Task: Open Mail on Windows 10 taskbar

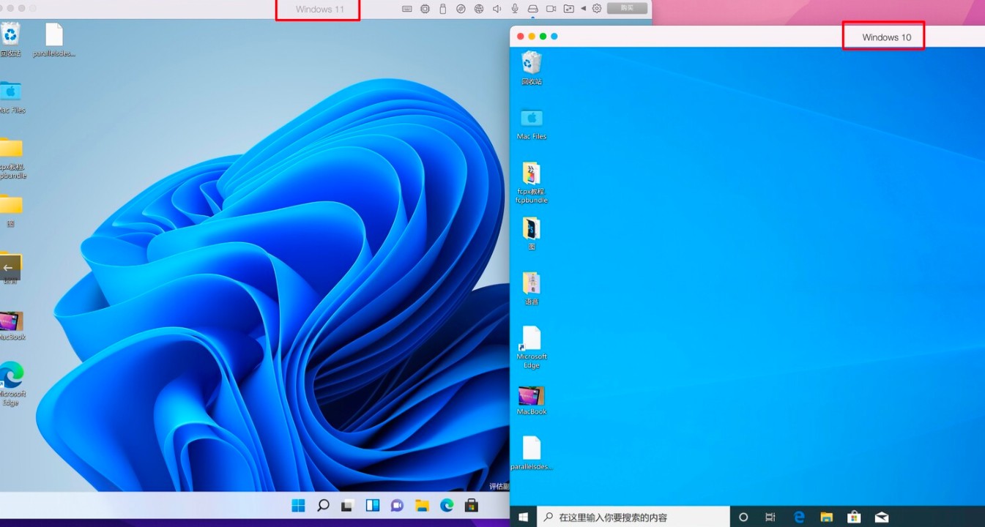Action: coord(882,517)
